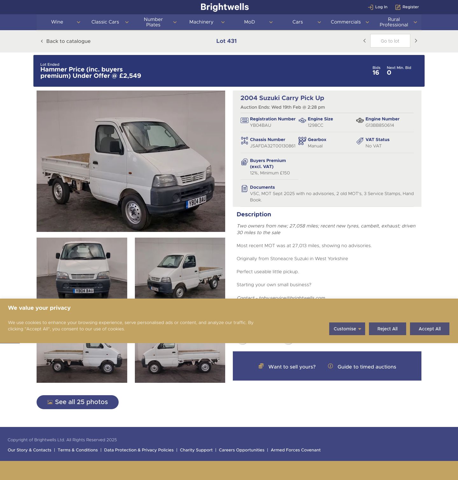458x480 pixels.
Task: Open Our Story & Contacts footer link
Action: coord(30,450)
